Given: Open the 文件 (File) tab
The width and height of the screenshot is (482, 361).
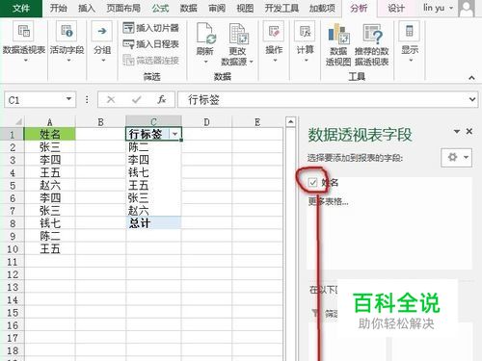Looking at the screenshot, I should pyautogui.click(x=21, y=8).
